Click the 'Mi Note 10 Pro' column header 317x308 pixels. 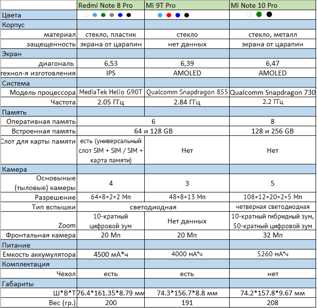(x=273, y=5)
